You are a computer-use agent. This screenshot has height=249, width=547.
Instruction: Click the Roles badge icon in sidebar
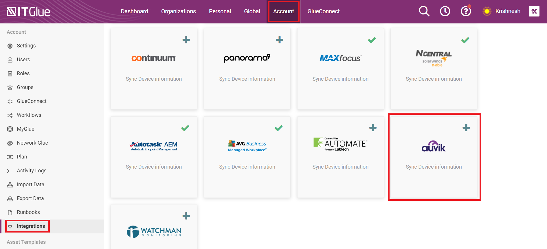point(10,74)
